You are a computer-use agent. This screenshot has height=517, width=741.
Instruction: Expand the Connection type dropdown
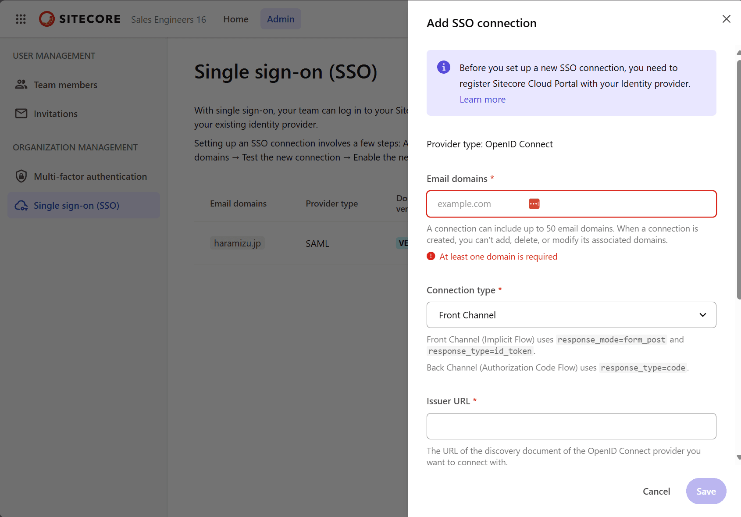571,315
